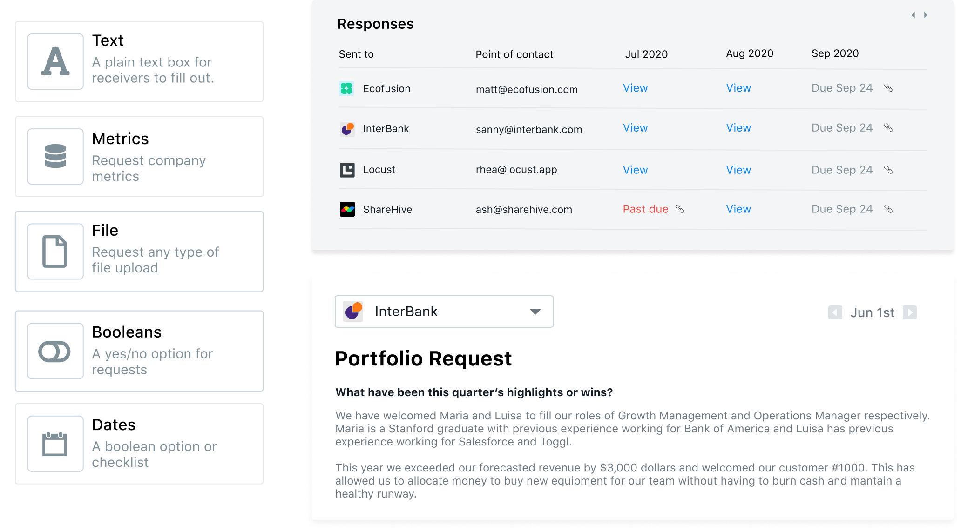Add the Booleans yes/no option card
Screen dimensions: 961x531
[139, 351]
